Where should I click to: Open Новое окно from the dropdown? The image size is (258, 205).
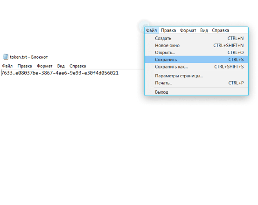tap(196, 45)
